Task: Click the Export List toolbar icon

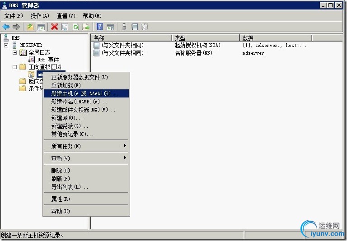Action: [86, 27]
